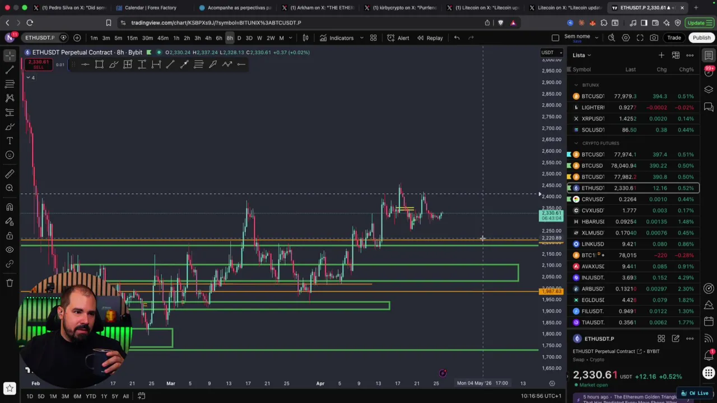Toggle lock all drawing tools

pos(10,236)
